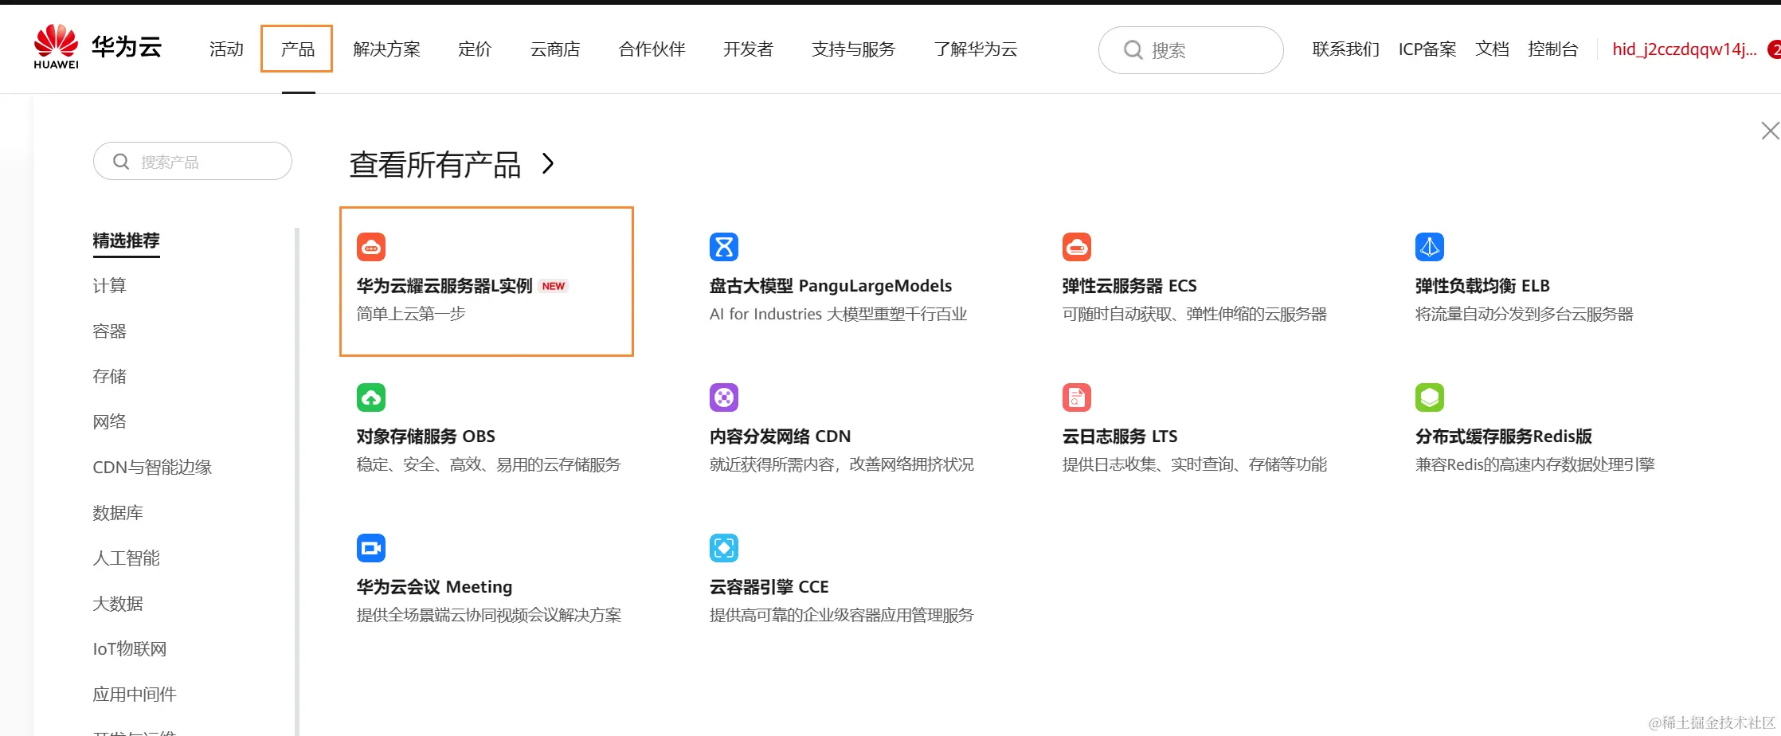Screen dimensions: 1781x736
Task: Open the 产品 menu
Action: 298,49
